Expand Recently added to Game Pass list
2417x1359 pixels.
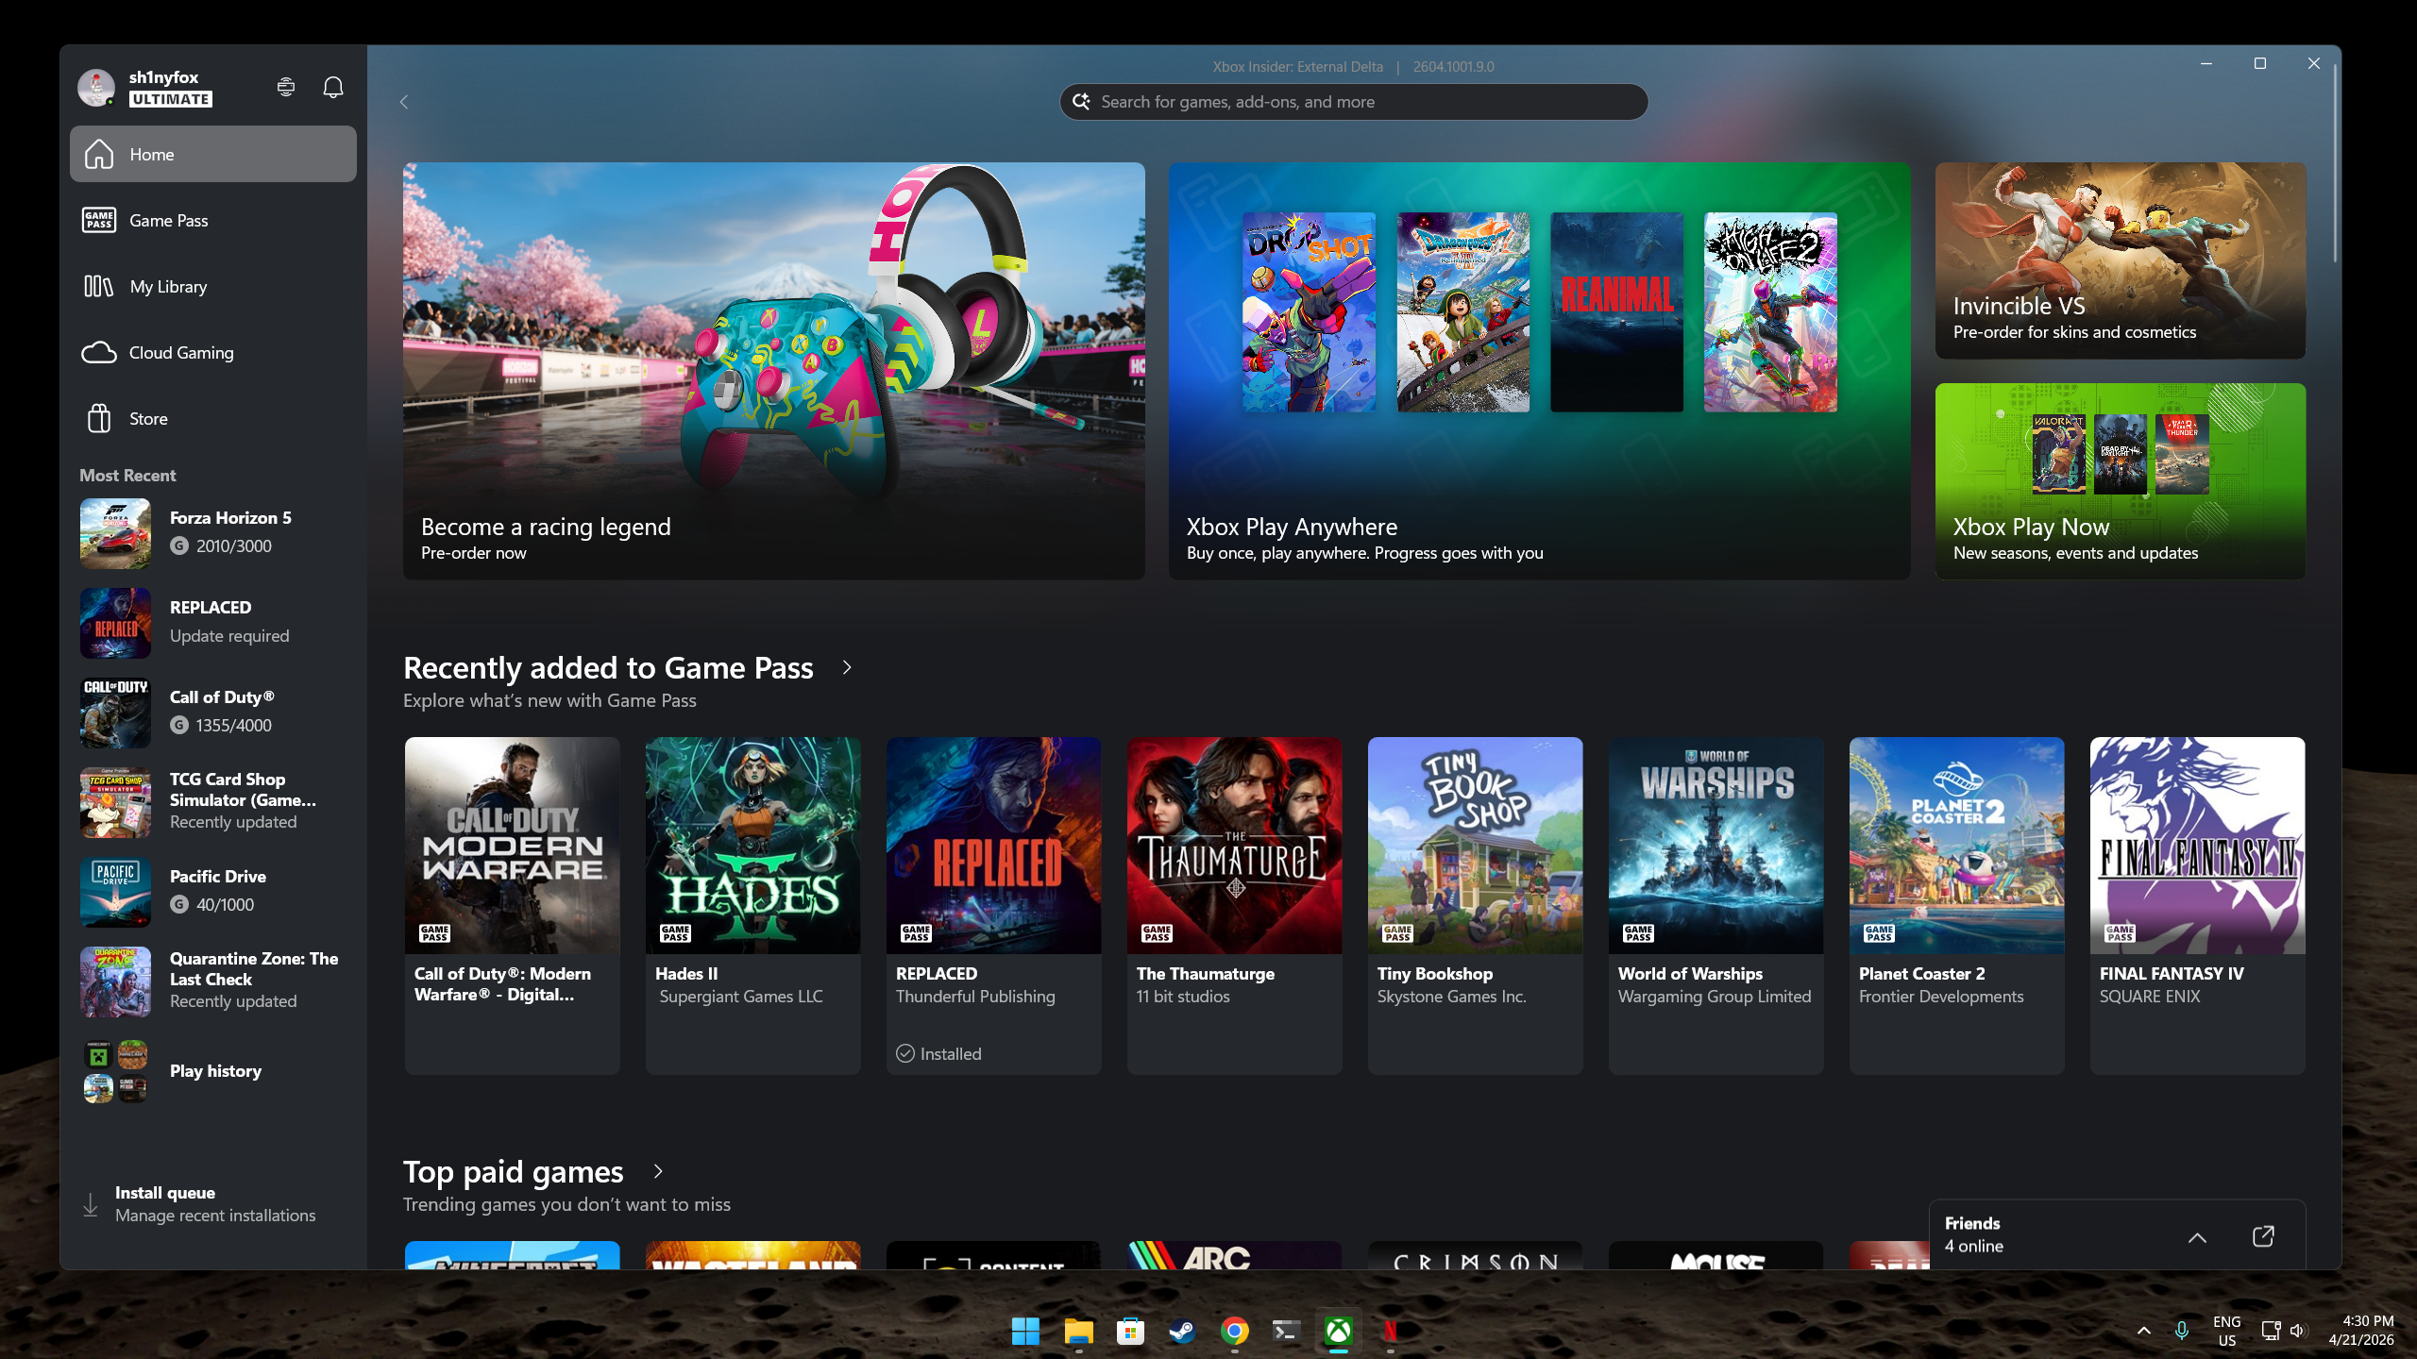(845, 666)
